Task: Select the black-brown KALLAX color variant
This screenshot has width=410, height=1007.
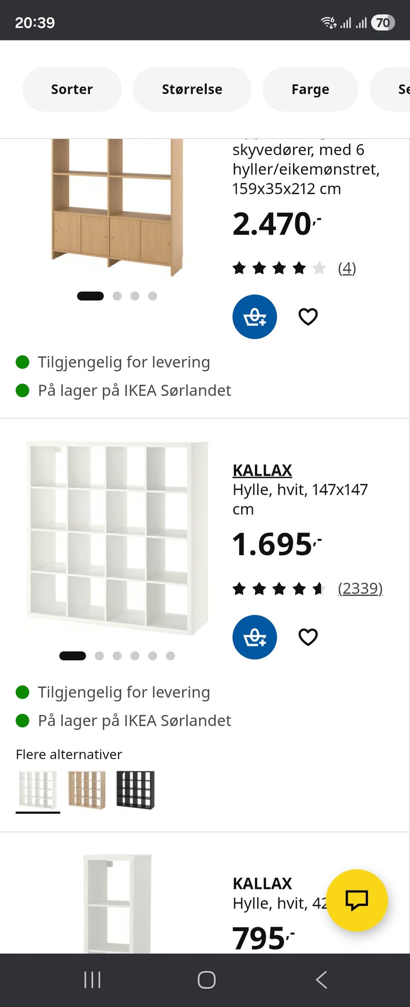Action: click(135, 790)
